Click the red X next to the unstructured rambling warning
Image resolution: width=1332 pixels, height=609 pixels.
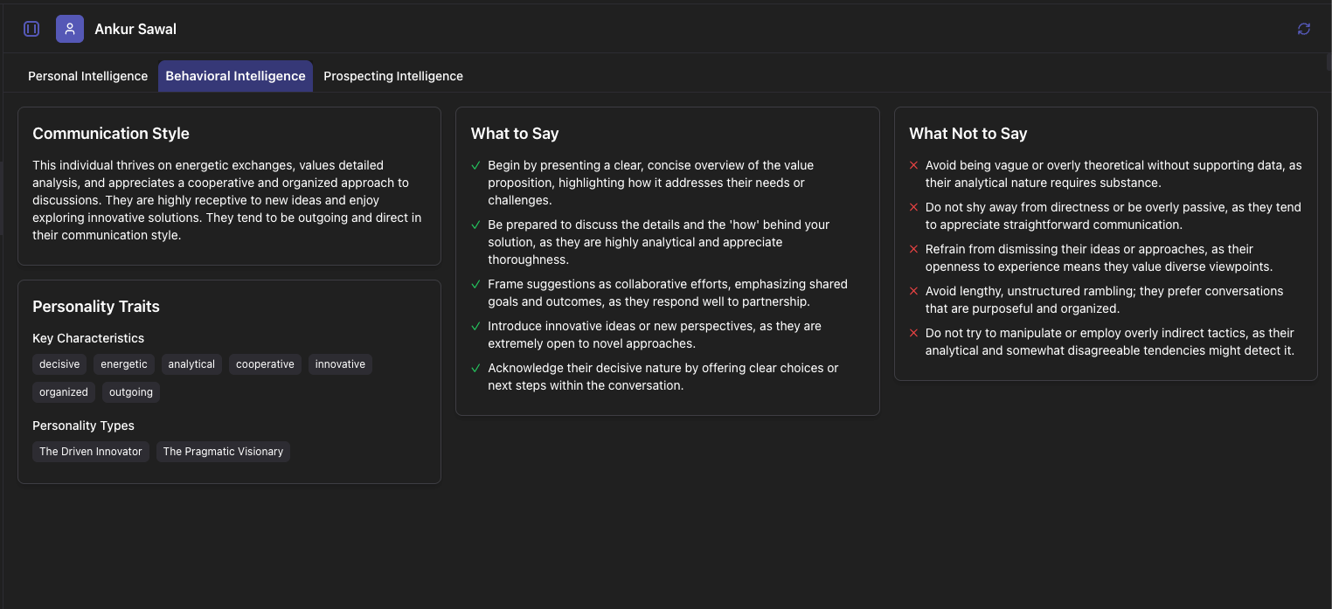tap(912, 291)
